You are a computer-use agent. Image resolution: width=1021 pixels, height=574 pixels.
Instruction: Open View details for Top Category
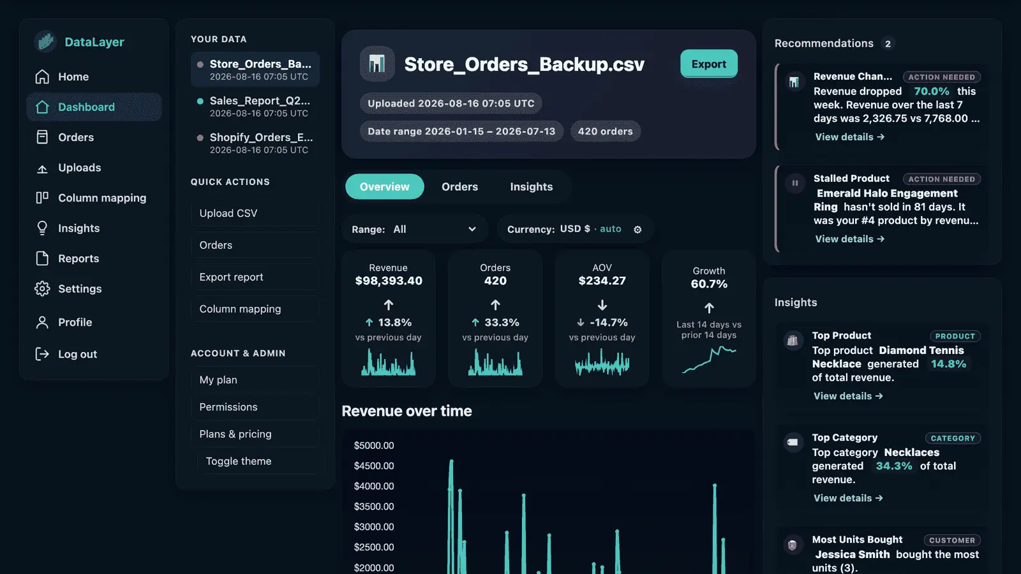[x=848, y=498]
